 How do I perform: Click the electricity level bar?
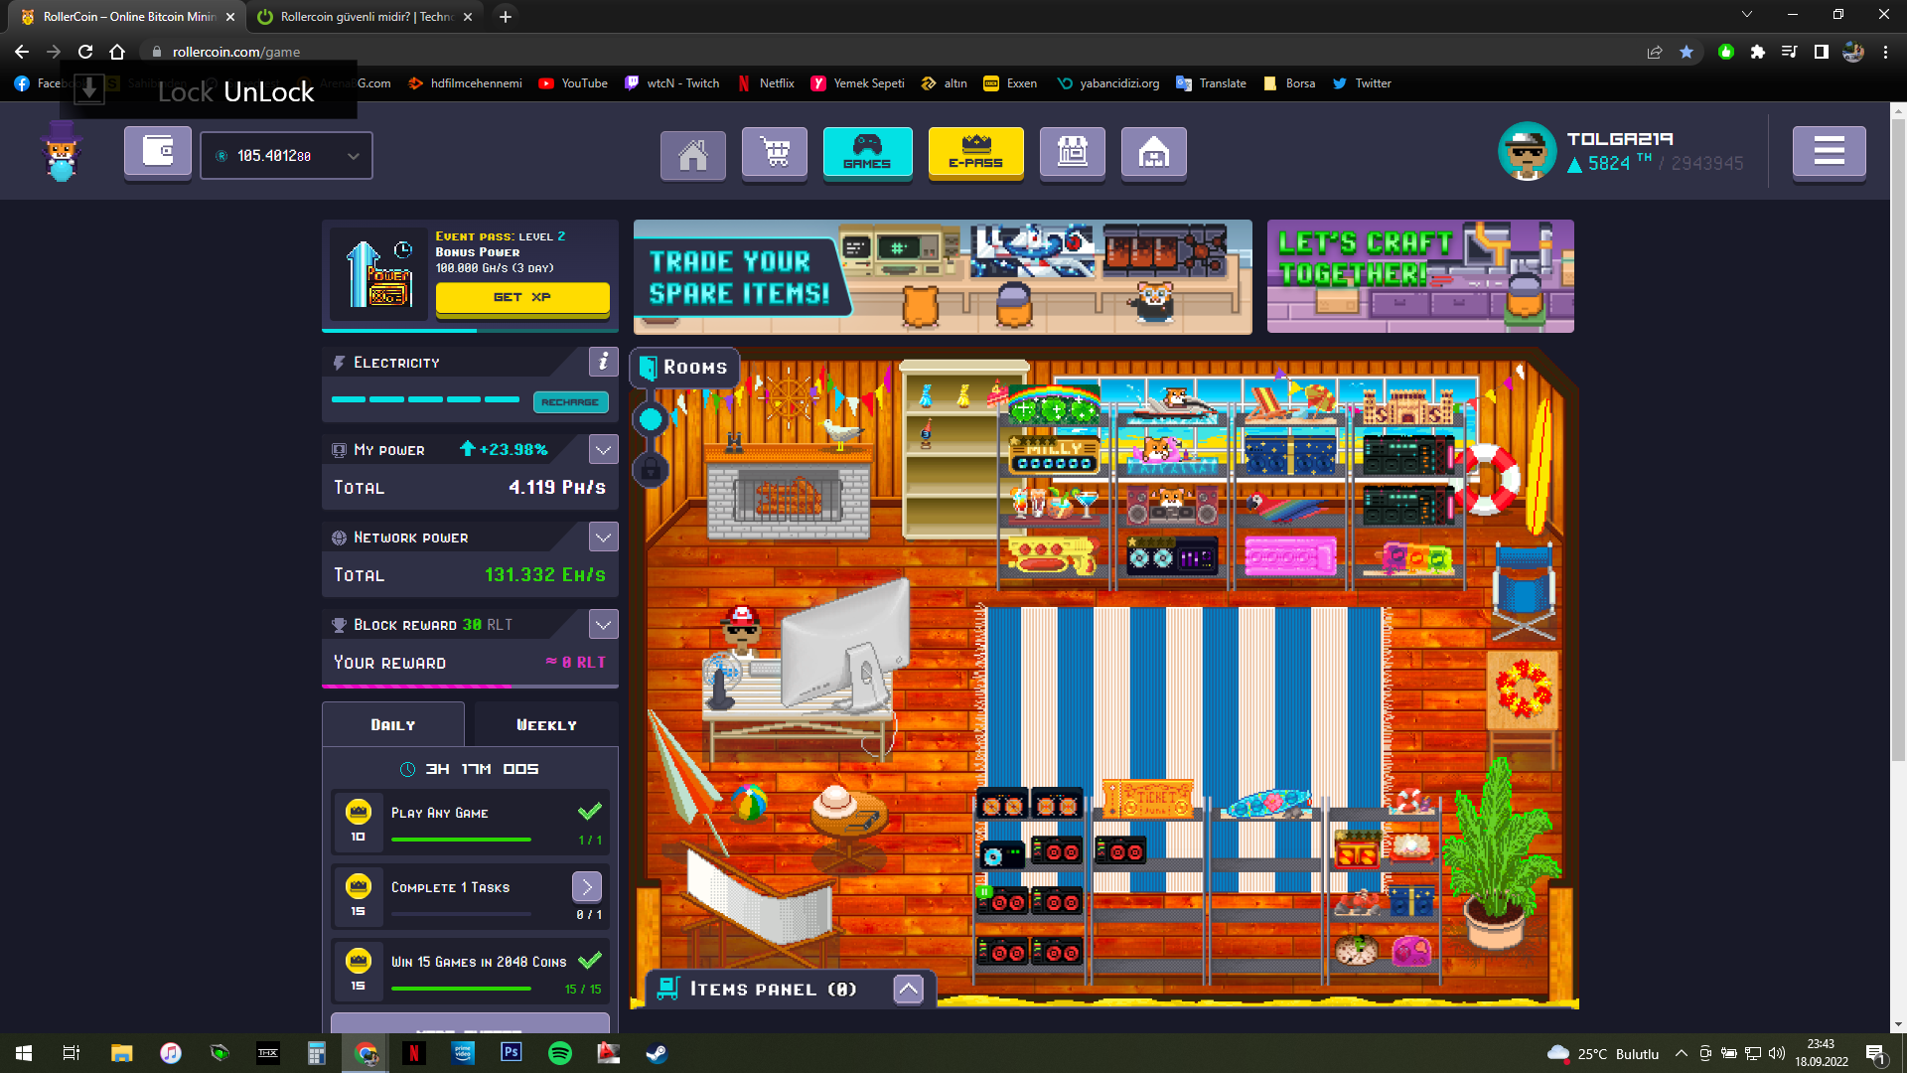click(x=425, y=399)
